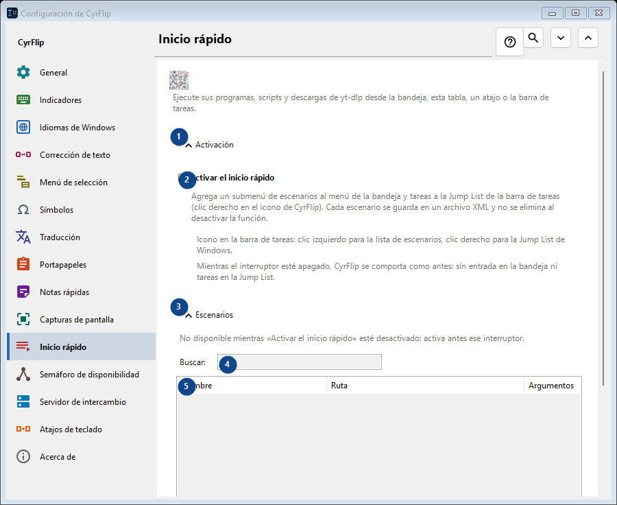Open Símbolos using the omega icon

(23, 209)
